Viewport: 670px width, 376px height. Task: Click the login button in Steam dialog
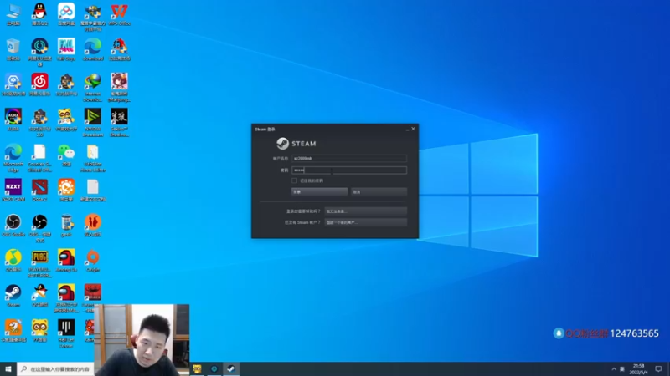[x=319, y=192]
